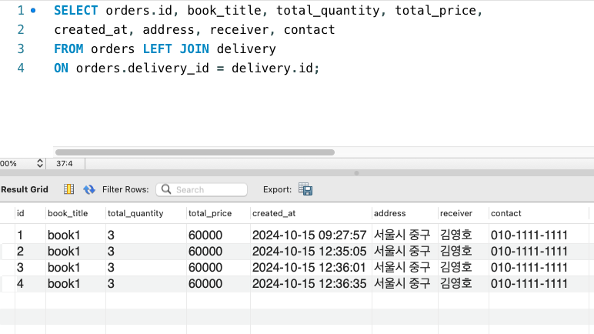Click line number 3 in gutter
The height and width of the screenshot is (334, 594).
[x=21, y=49]
